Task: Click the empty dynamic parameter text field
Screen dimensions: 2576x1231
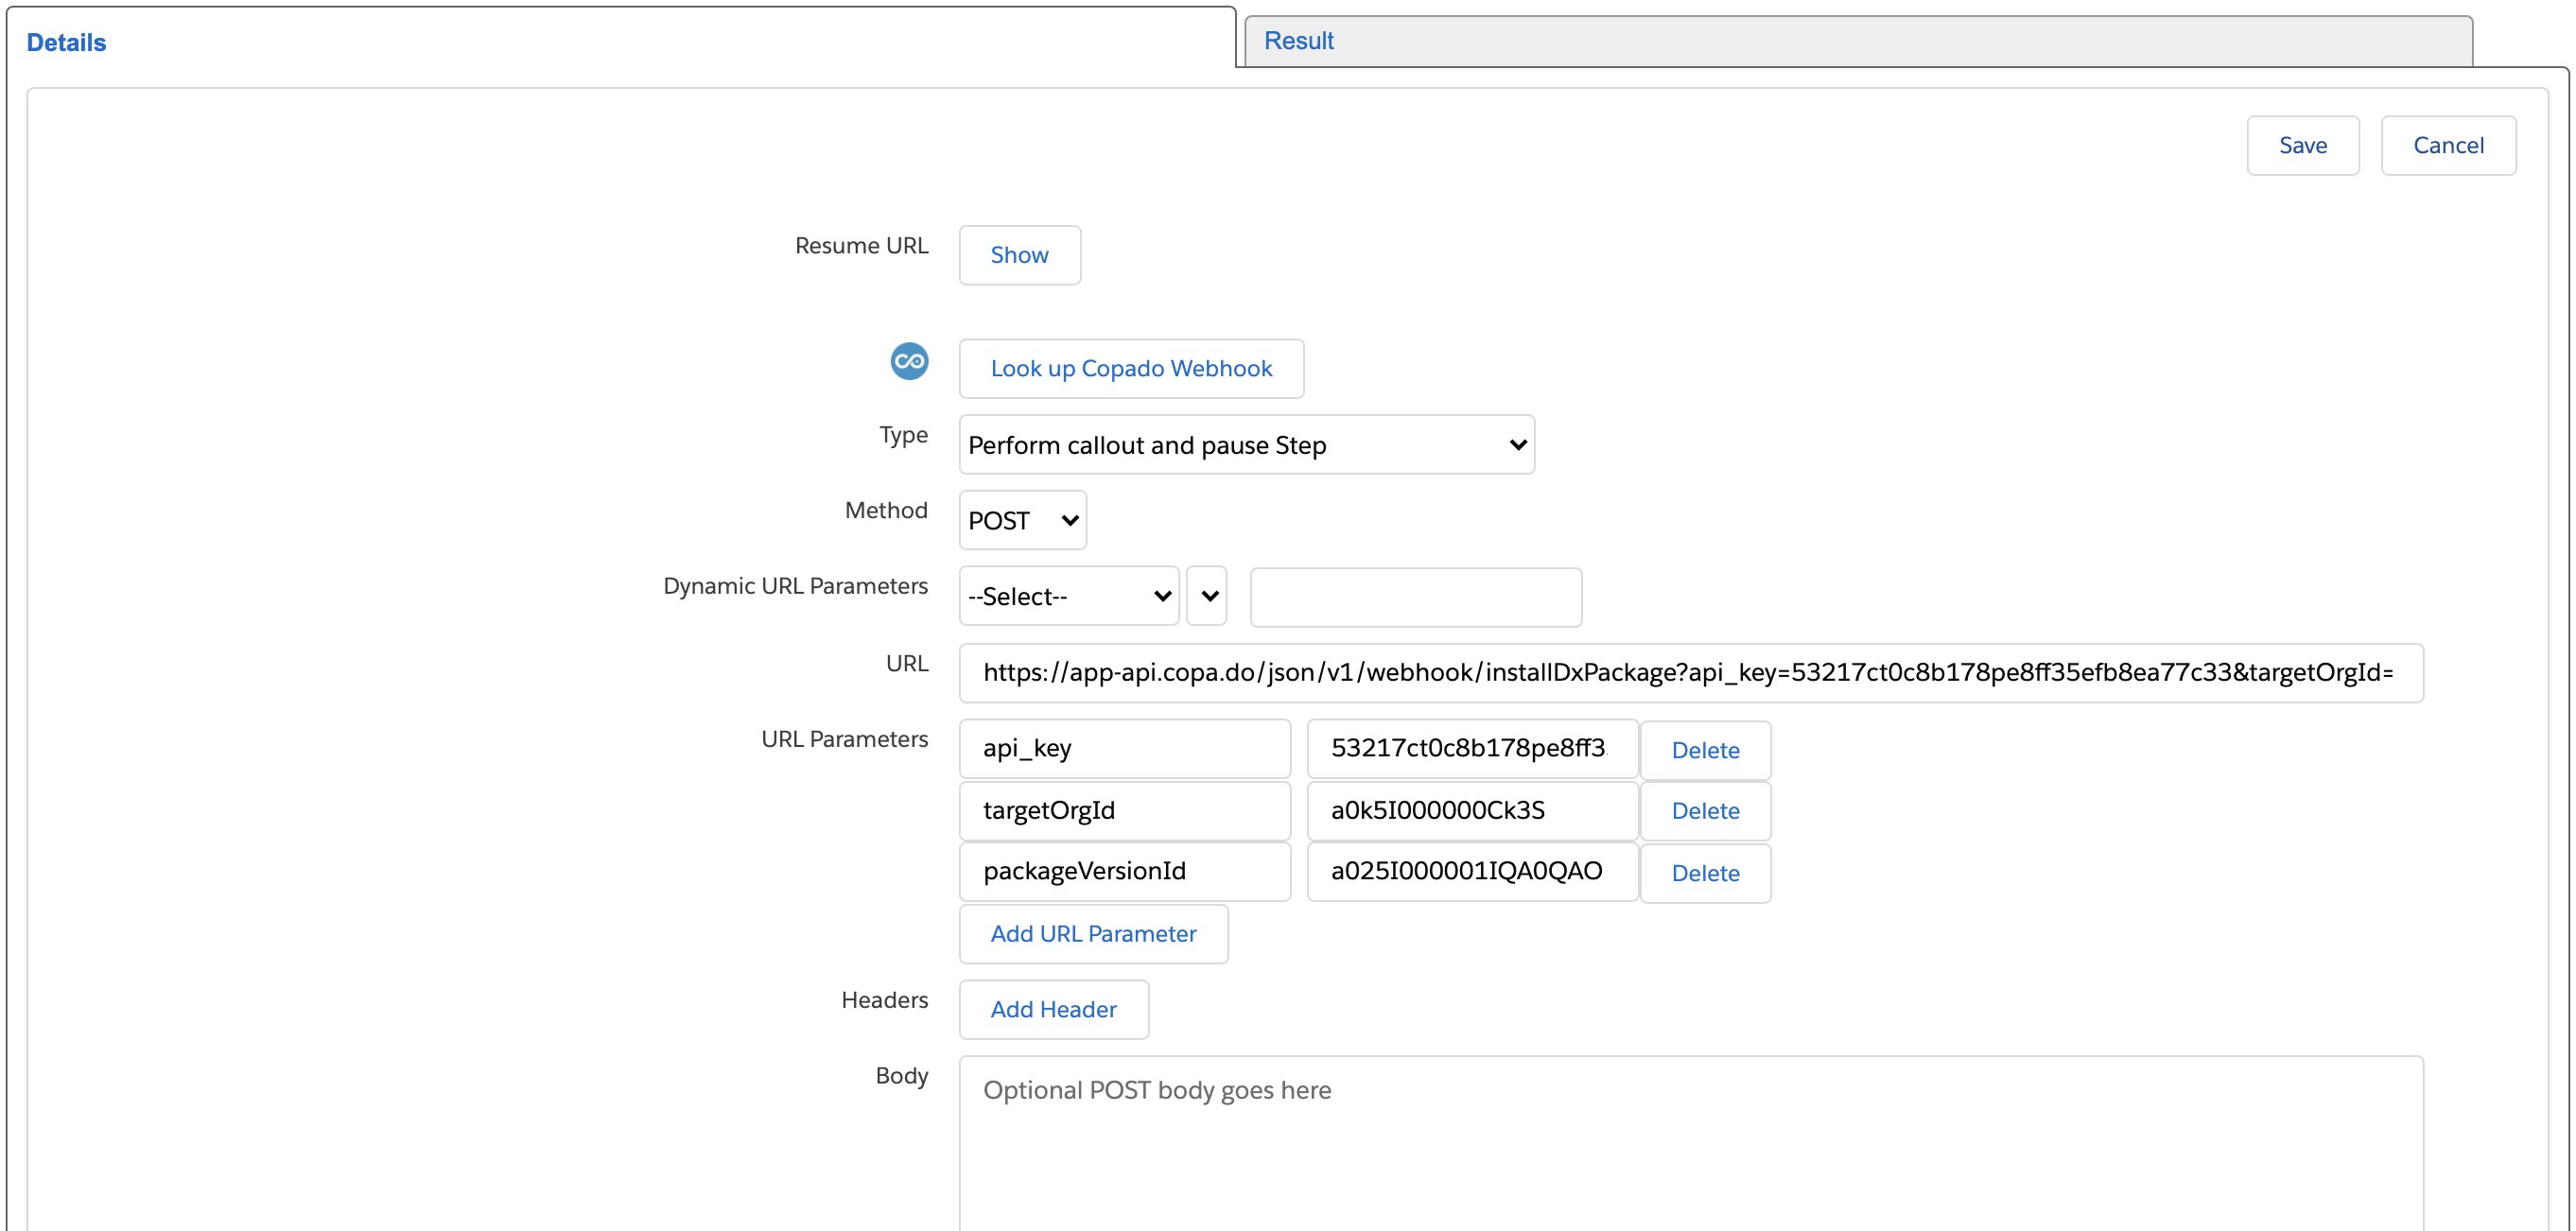Action: [x=1415, y=597]
